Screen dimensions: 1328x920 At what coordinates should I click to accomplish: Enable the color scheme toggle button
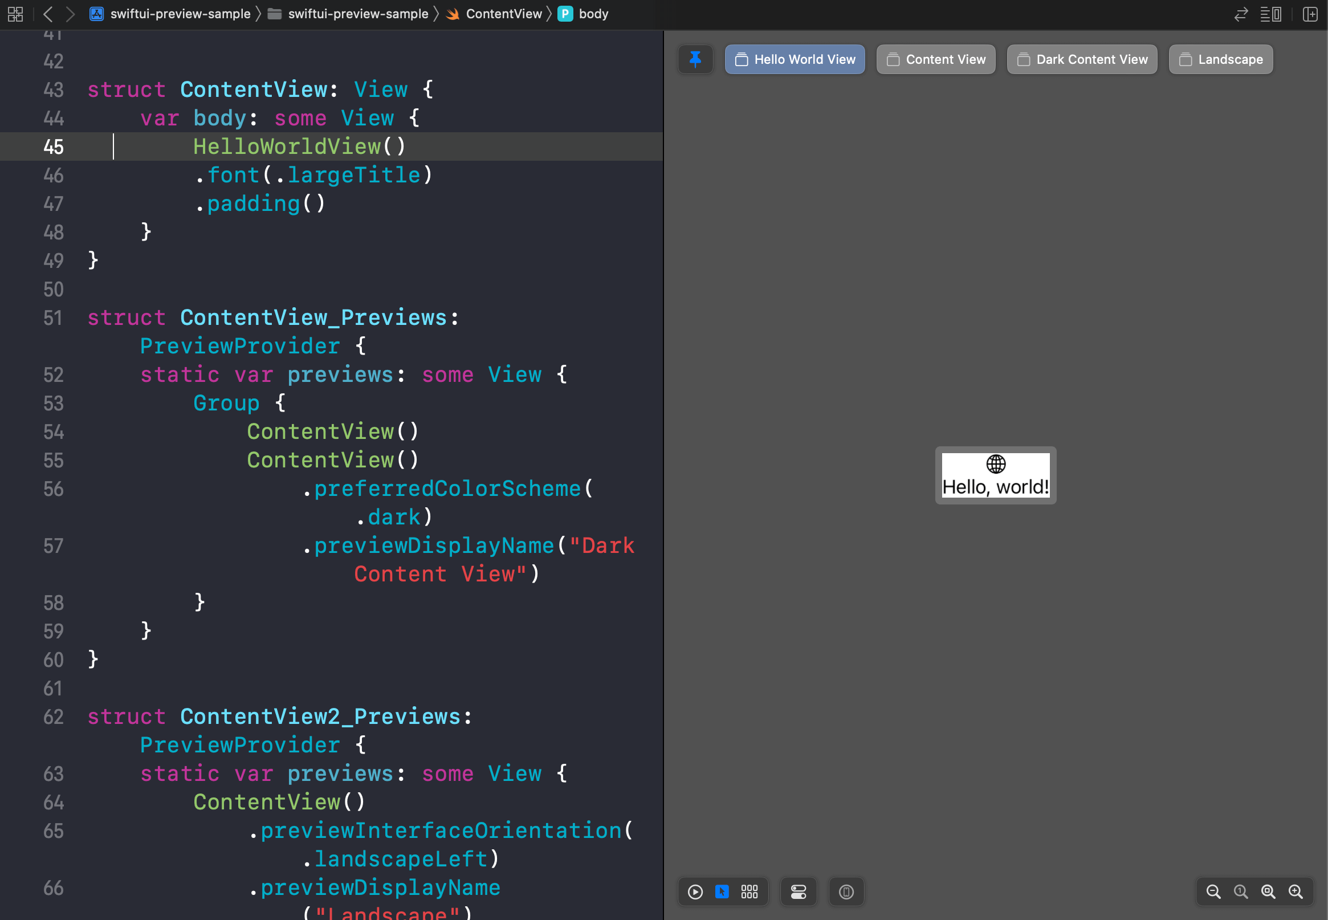tap(798, 891)
